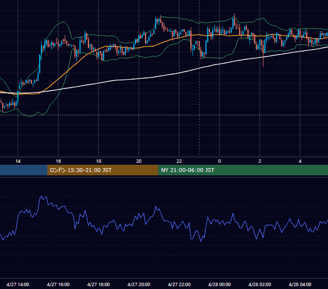Click the hour label 4 on time axis

click(300, 161)
